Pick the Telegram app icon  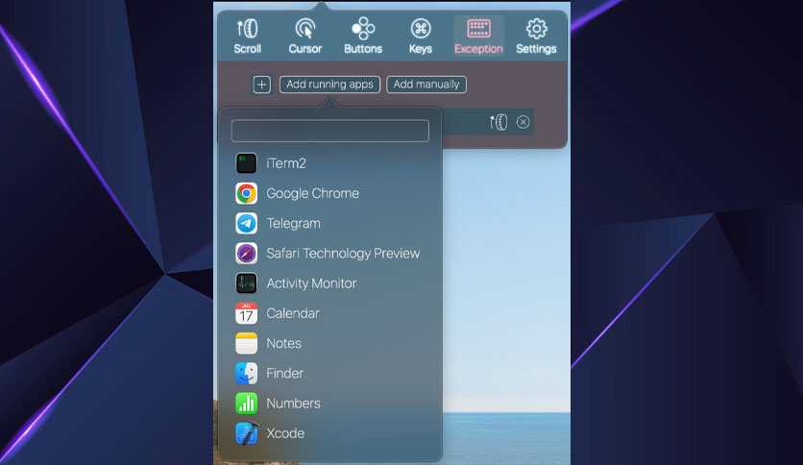pos(246,223)
